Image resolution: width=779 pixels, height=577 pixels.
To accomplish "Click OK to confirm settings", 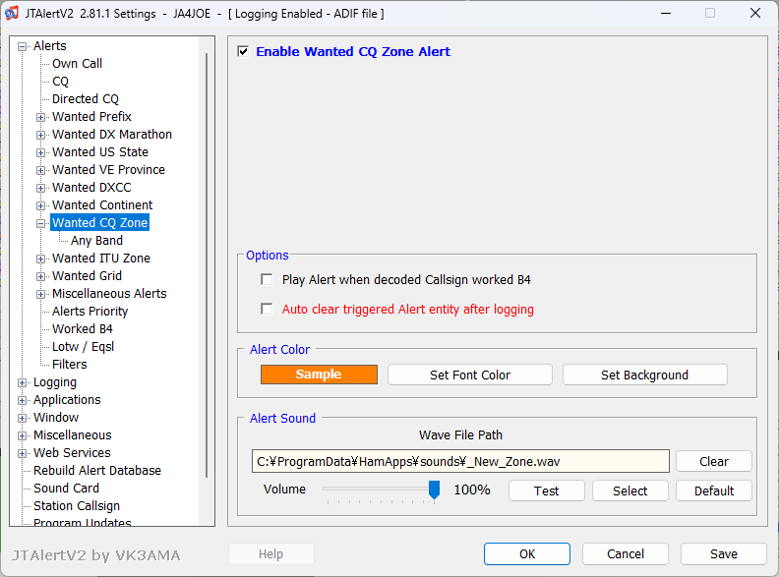I will point(527,553).
